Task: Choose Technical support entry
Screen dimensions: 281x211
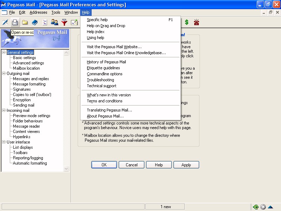Action: [130, 86]
